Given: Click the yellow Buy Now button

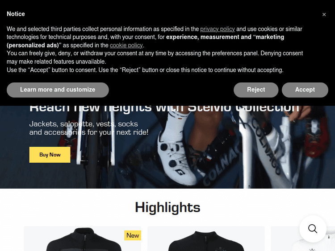Looking at the screenshot, I should [x=50, y=155].
